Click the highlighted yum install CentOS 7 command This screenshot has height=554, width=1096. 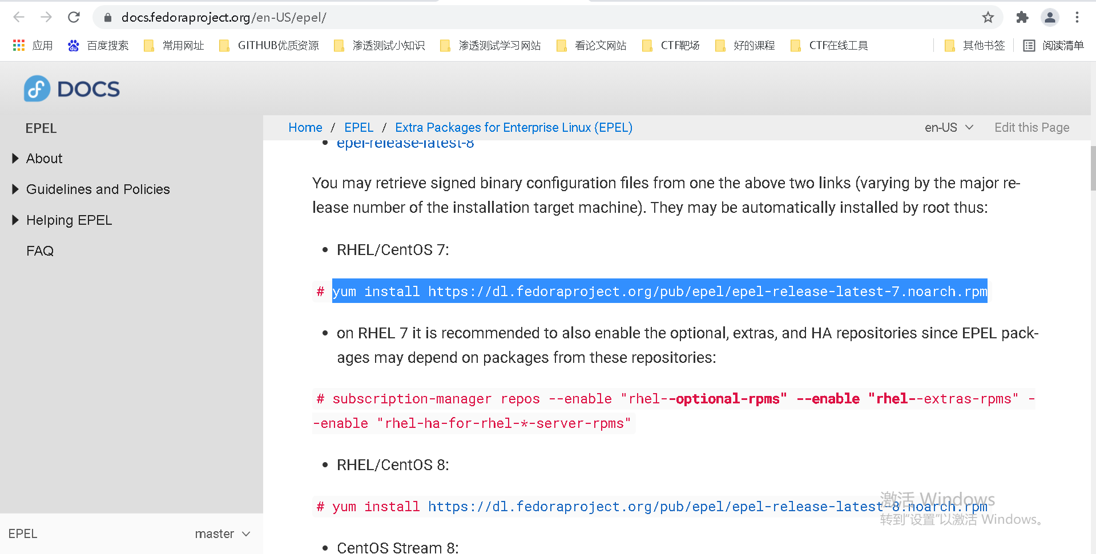(x=660, y=292)
